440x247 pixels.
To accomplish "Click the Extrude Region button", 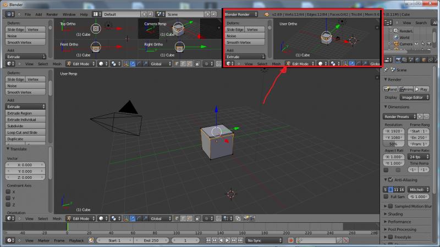I will [x=25, y=113].
